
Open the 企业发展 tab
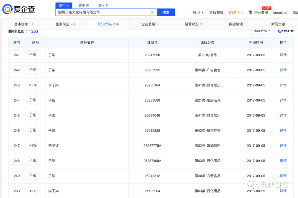click(151, 24)
